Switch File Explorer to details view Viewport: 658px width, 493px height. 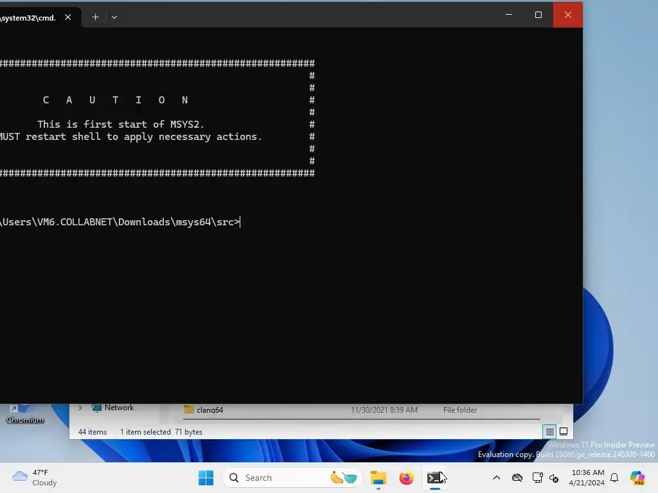pos(550,431)
